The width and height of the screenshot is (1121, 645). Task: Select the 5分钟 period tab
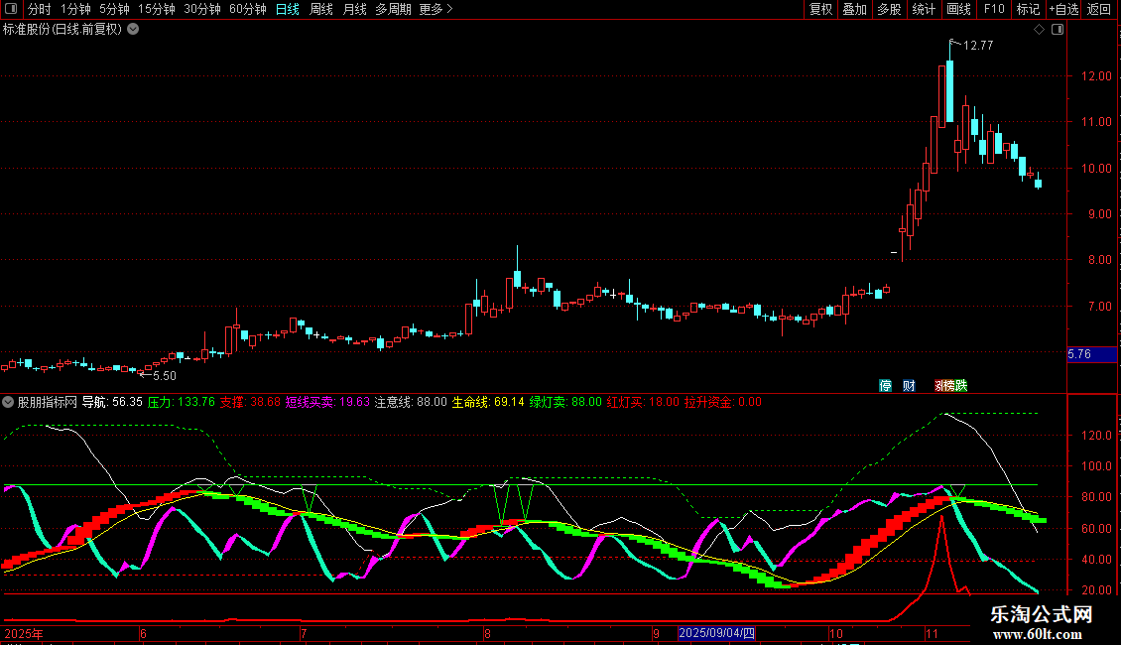(x=114, y=9)
